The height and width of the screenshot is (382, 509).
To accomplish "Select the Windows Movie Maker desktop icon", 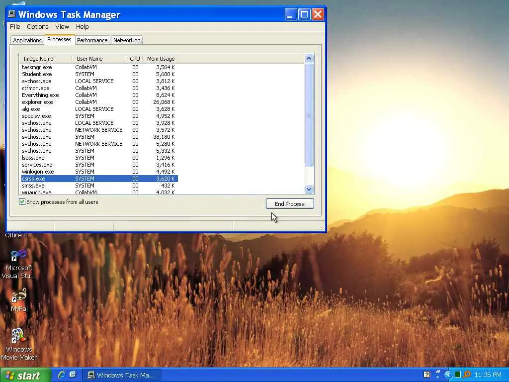I will pyautogui.click(x=19, y=344).
